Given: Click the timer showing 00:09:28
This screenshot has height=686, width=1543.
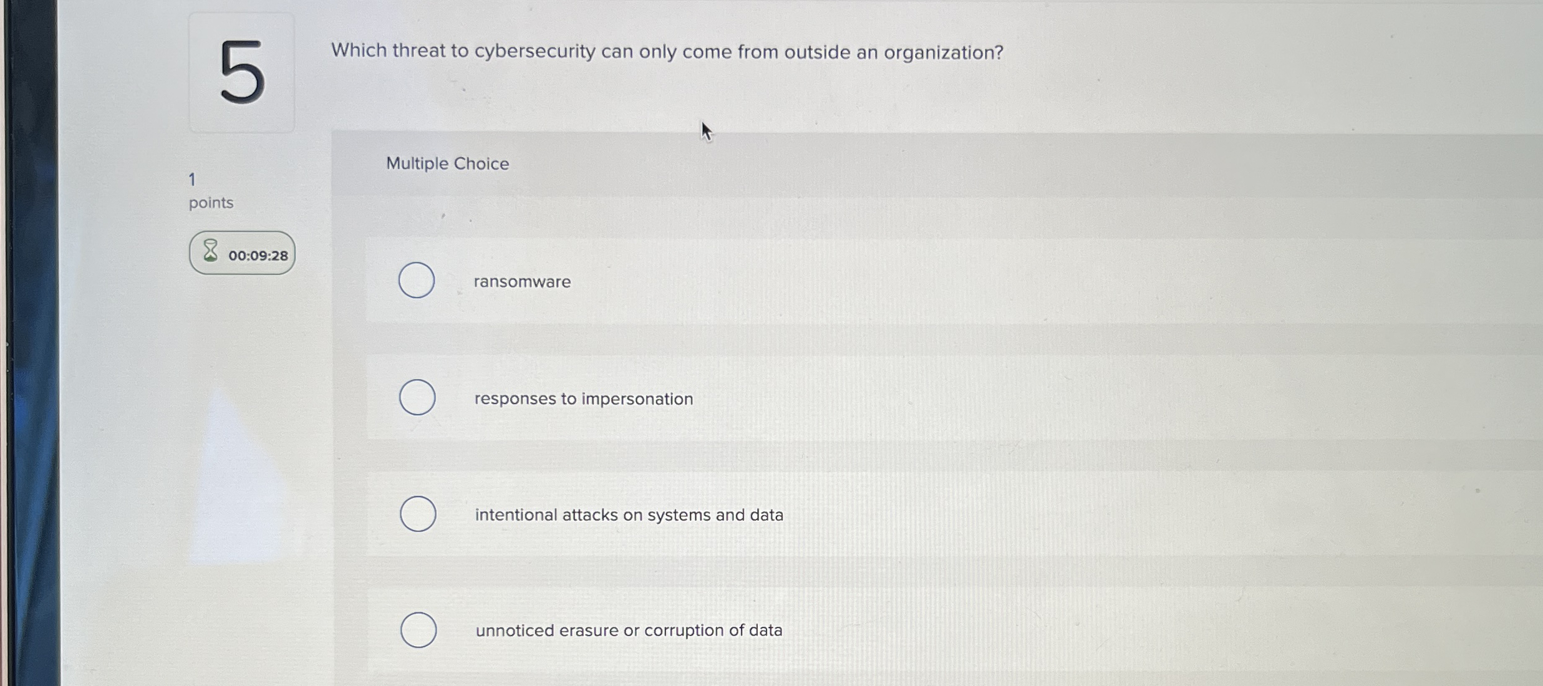Looking at the screenshot, I should [x=258, y=254].
